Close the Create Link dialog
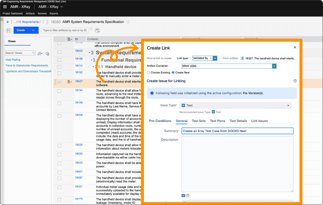Viewport: 323px width, 205px height. coord(295,47)
